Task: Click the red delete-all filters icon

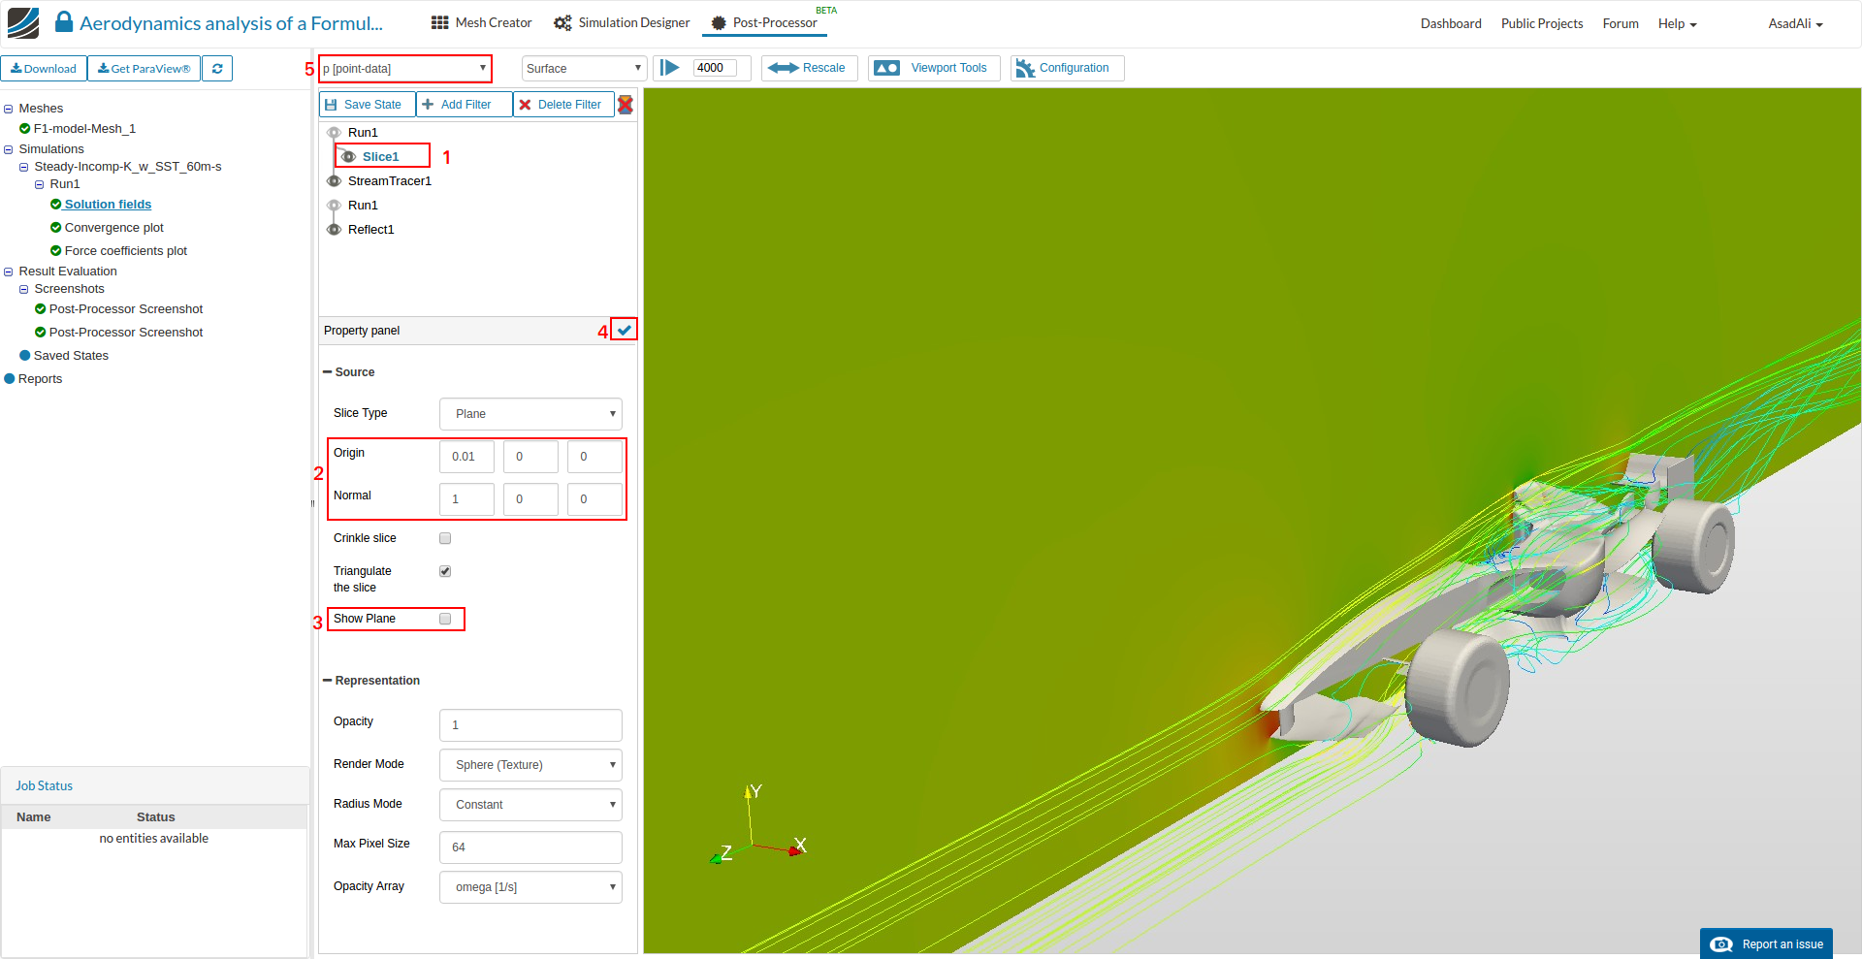Action: point(626,105)
